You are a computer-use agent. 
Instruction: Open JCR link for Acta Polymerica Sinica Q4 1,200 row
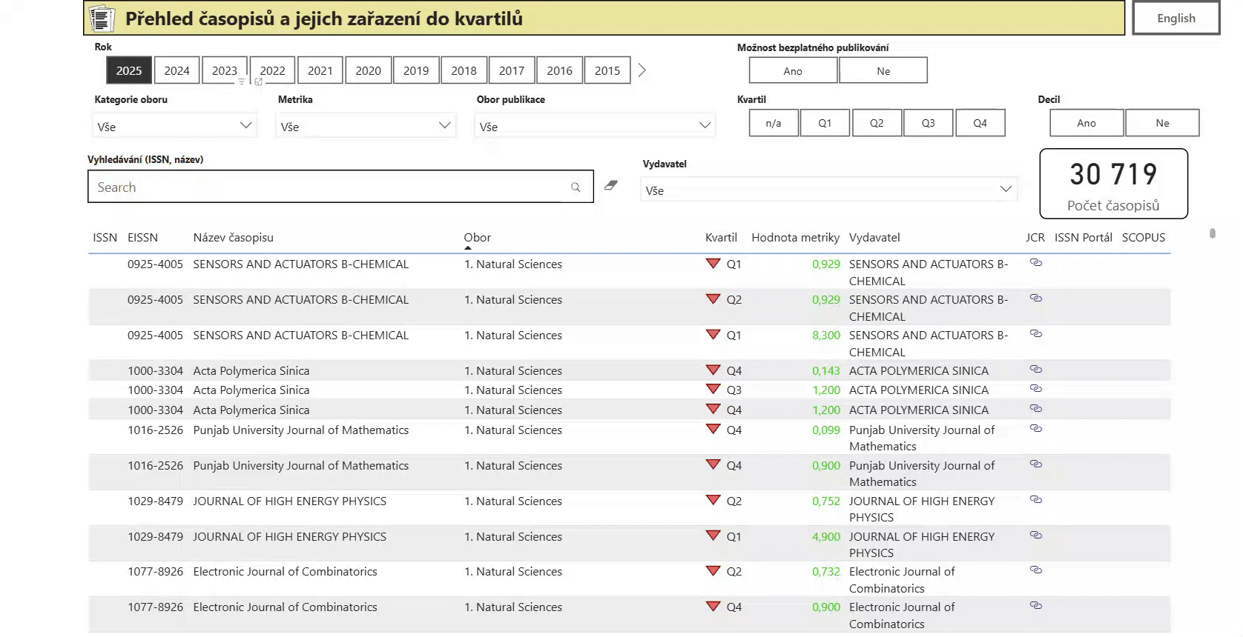click(x=1036, y=409)
